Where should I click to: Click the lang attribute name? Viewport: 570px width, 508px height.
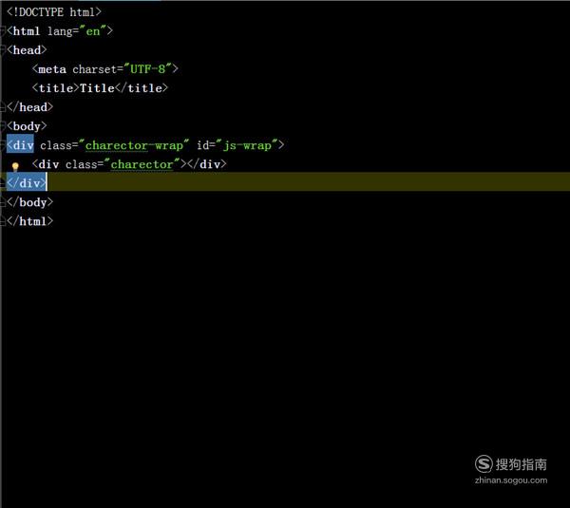[60, 31]
